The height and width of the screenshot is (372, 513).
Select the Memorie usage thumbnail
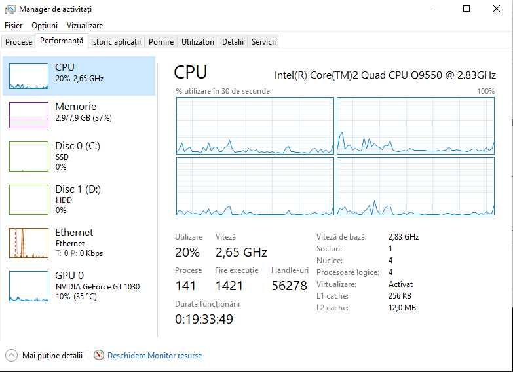[29, 115]
